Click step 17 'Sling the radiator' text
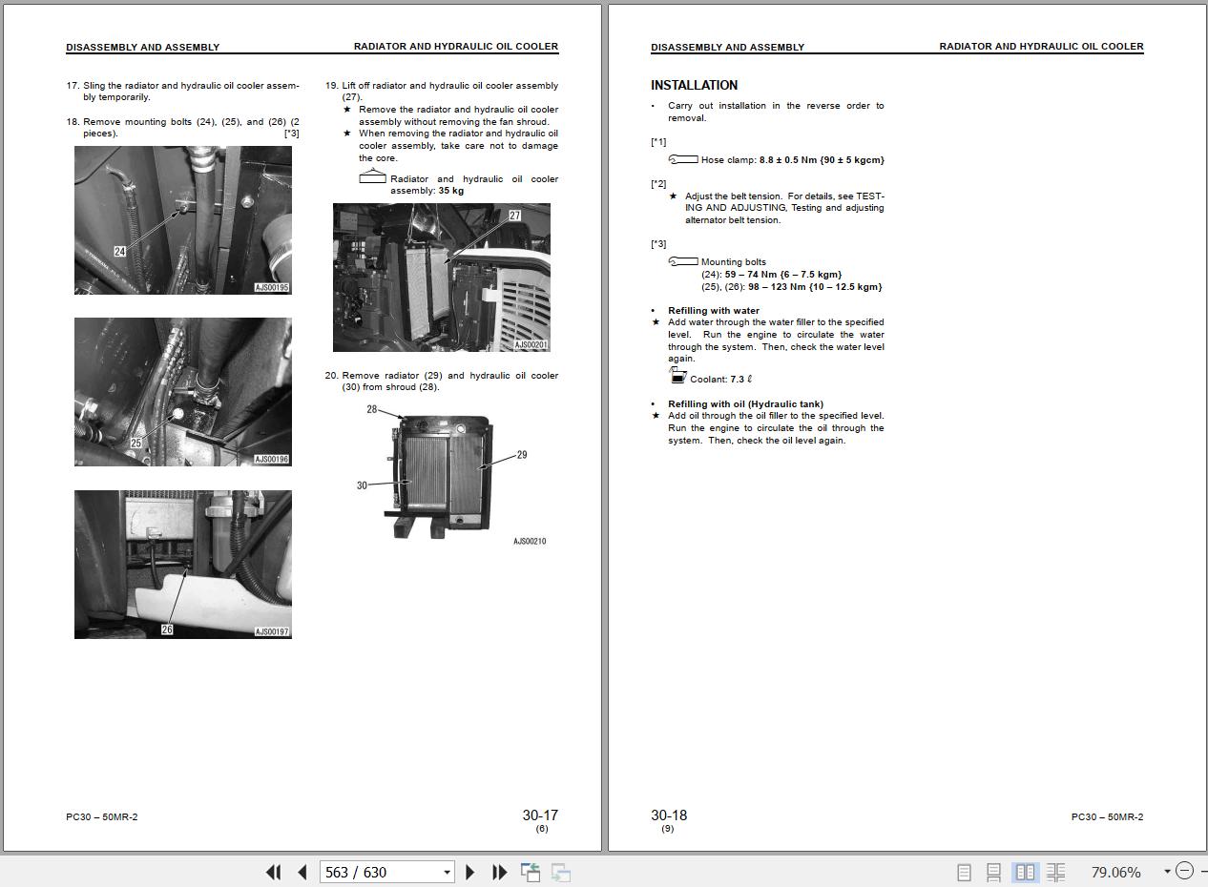The image size is (1208, 887). pyautogui.click(x=182, y=92)
